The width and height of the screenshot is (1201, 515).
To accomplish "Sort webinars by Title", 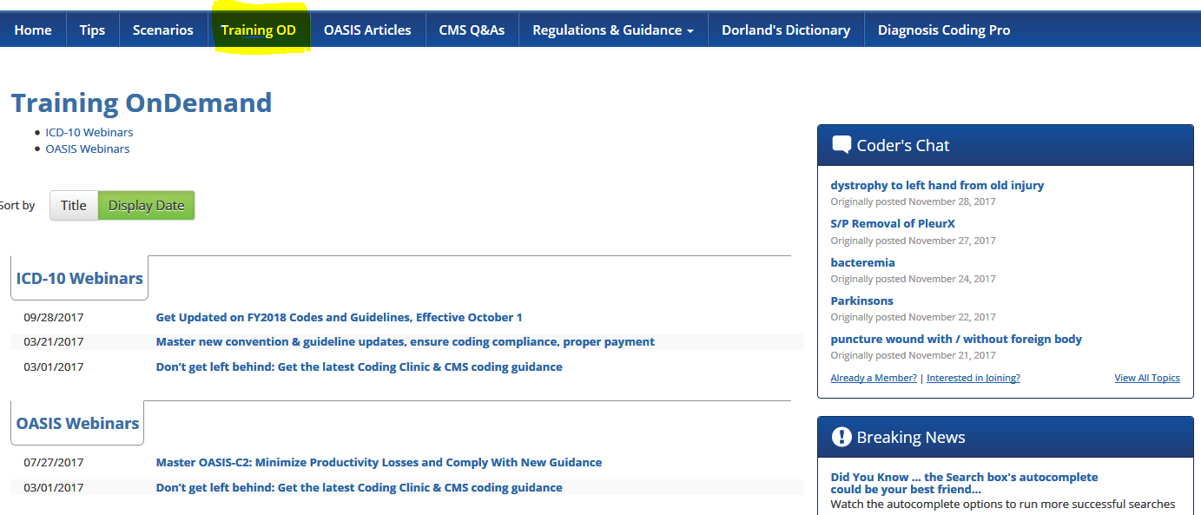I will 74,205.
